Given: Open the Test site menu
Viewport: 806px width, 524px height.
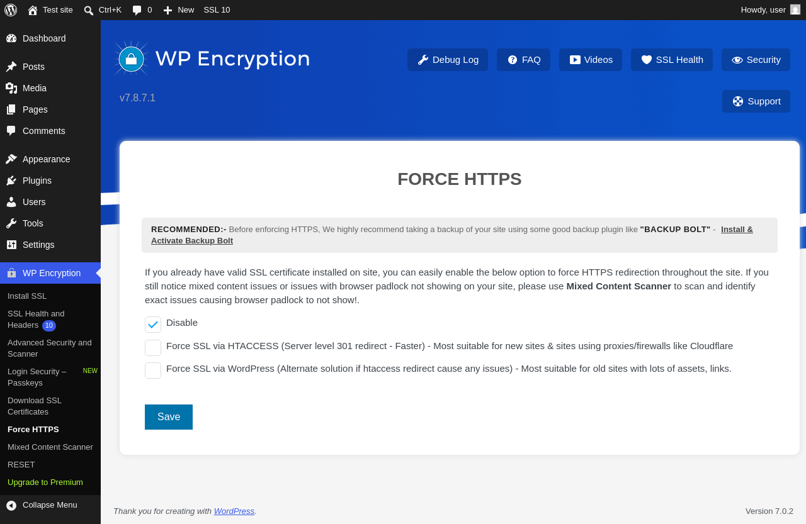Looking at the screenshot, I should [x=50, y=10].
